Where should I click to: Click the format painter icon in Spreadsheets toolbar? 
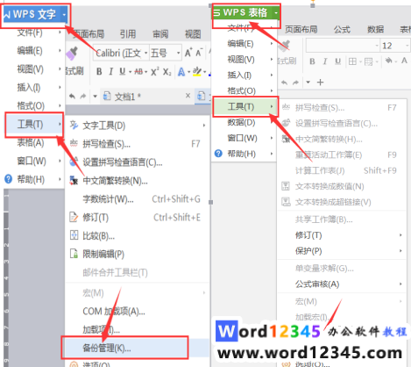pyautogui.click(x=284, y=46)
